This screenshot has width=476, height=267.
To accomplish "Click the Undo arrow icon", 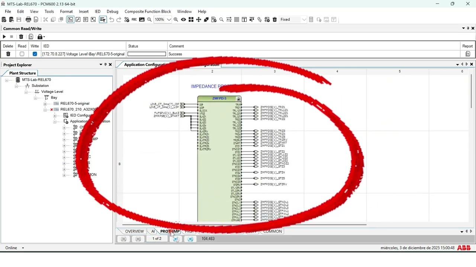I will (112, 20).
